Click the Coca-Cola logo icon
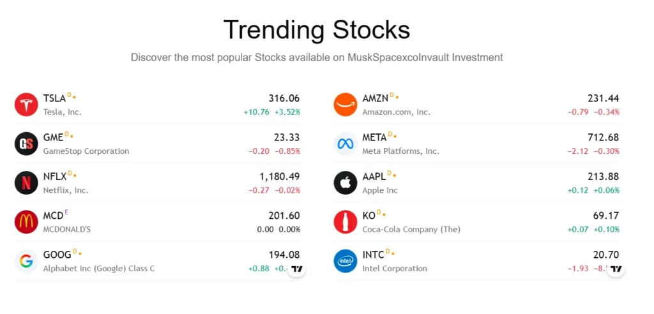The width and height of the screenshot is (654, 314). (346, 222)
